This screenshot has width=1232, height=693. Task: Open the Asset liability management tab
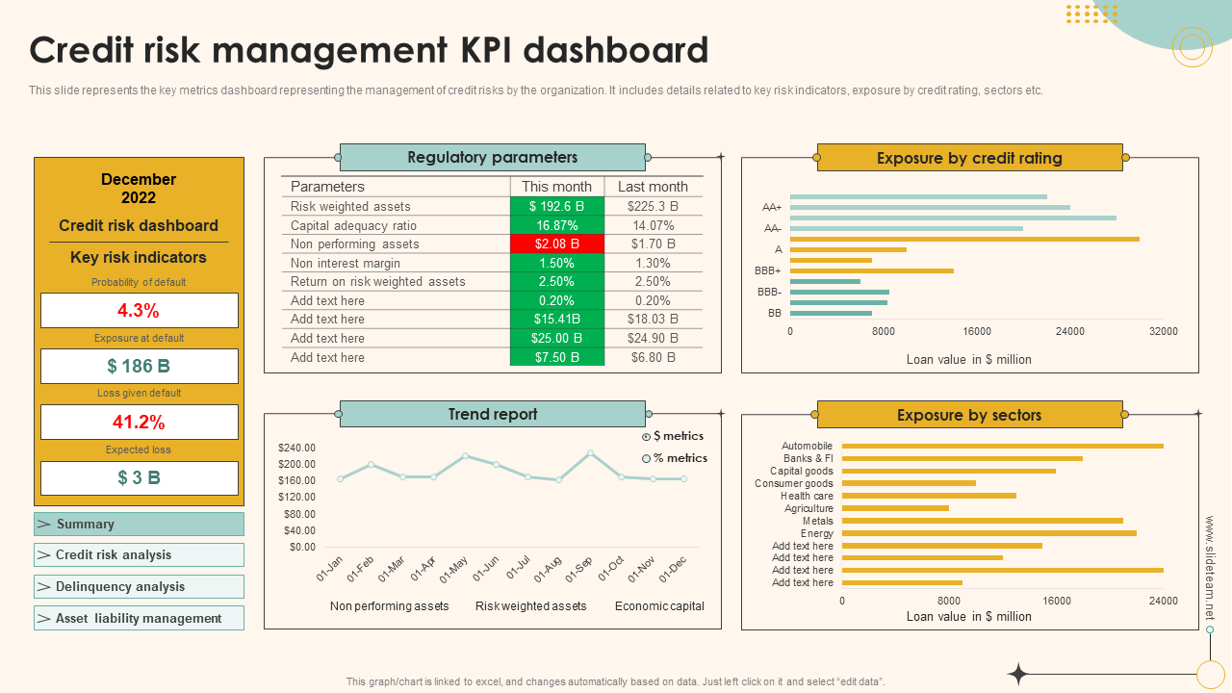tap(139, 618)
